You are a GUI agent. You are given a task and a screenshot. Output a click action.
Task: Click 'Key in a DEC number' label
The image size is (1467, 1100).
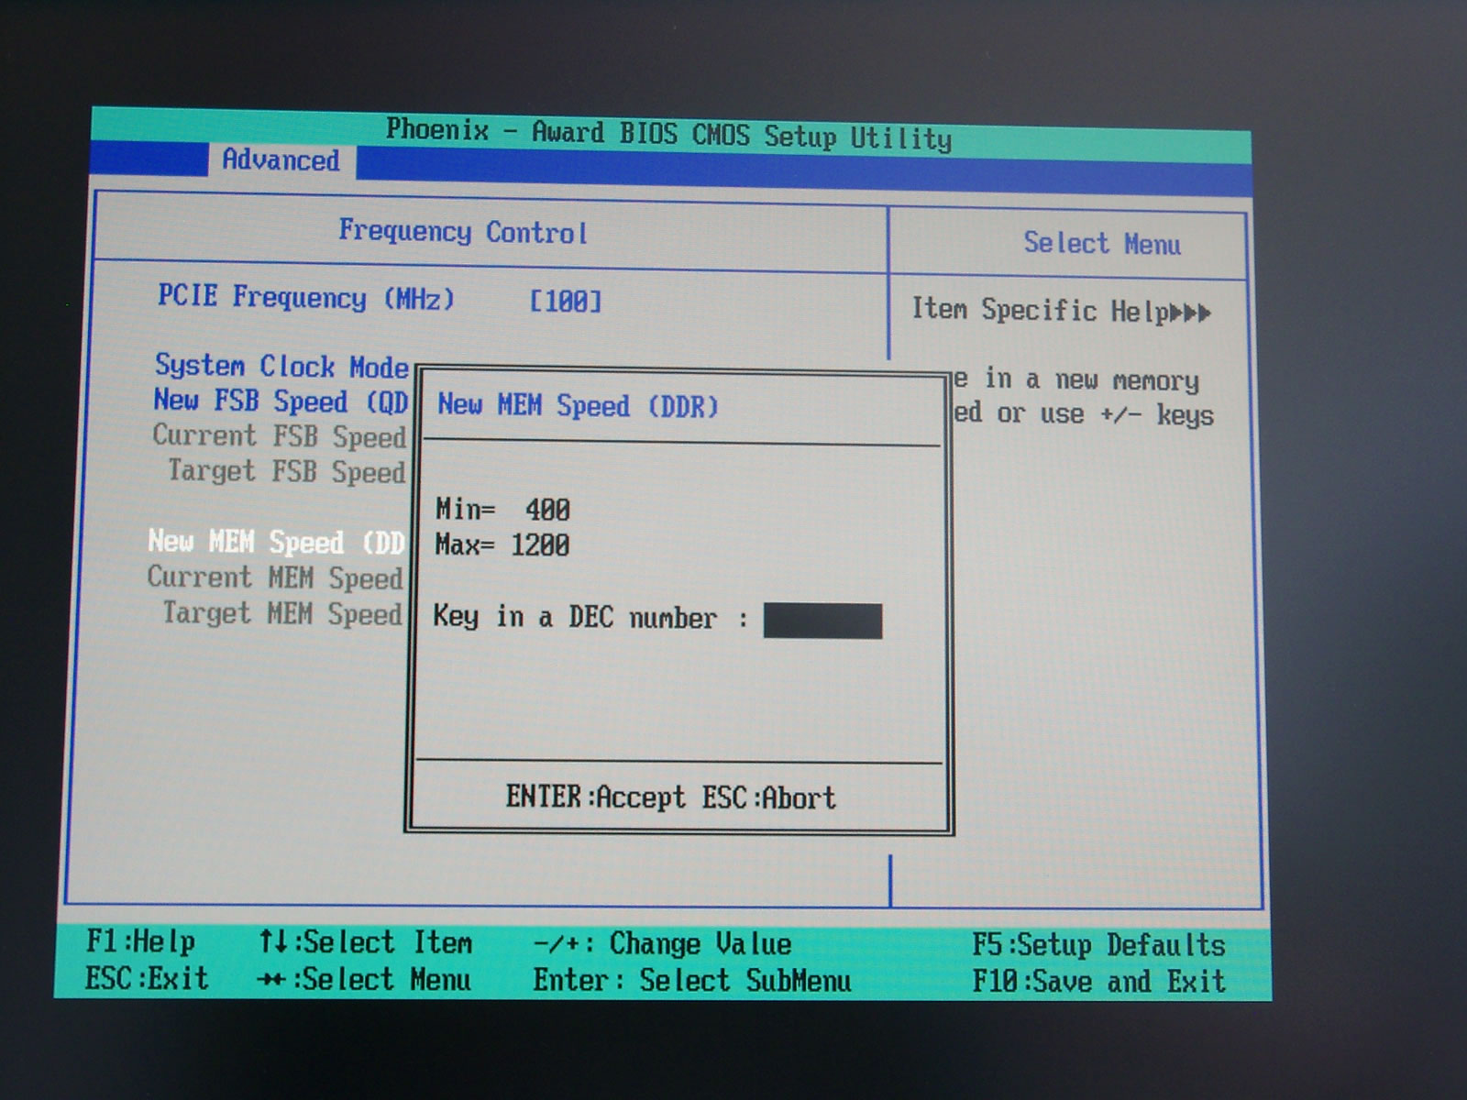tap(575, 617)
